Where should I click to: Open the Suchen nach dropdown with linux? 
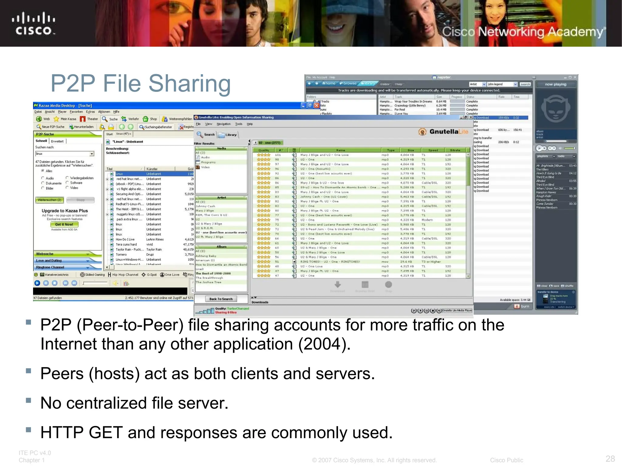pos(92,154)
